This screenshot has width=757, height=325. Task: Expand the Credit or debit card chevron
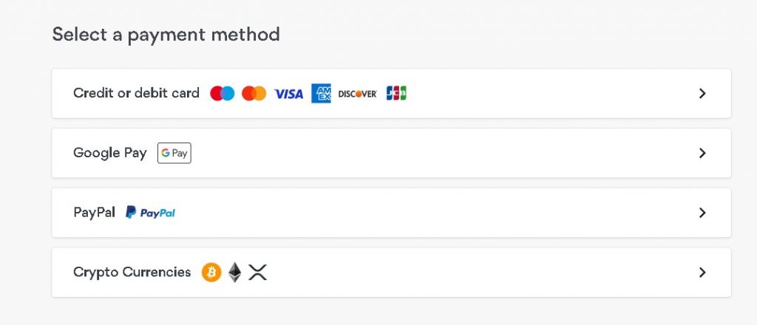[x=702, y=94]
